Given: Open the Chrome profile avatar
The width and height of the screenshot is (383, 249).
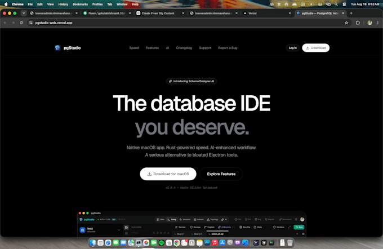Looking at the screenshot, I should tap(370, 23).
